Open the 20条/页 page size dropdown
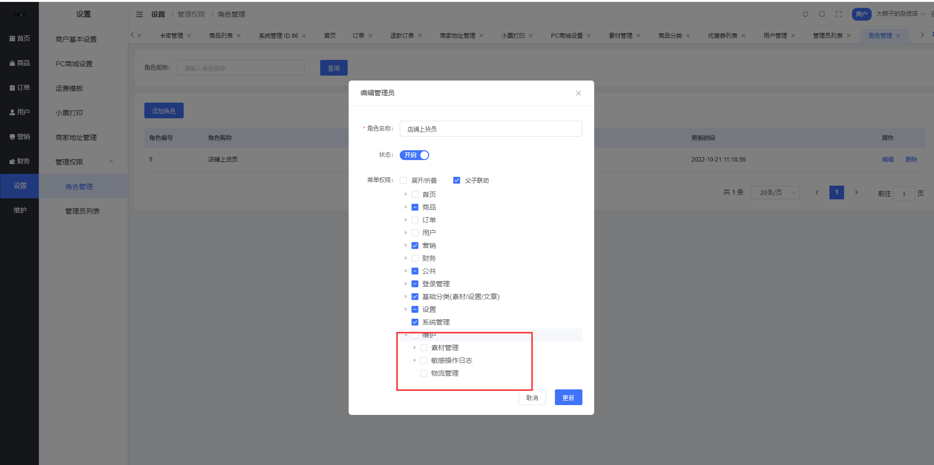Image resolution: width=934 pixels, height=465 pixels. (775, 192)
